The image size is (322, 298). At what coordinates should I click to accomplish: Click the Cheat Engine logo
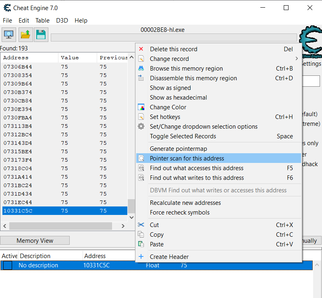click(x=312, y=41)
